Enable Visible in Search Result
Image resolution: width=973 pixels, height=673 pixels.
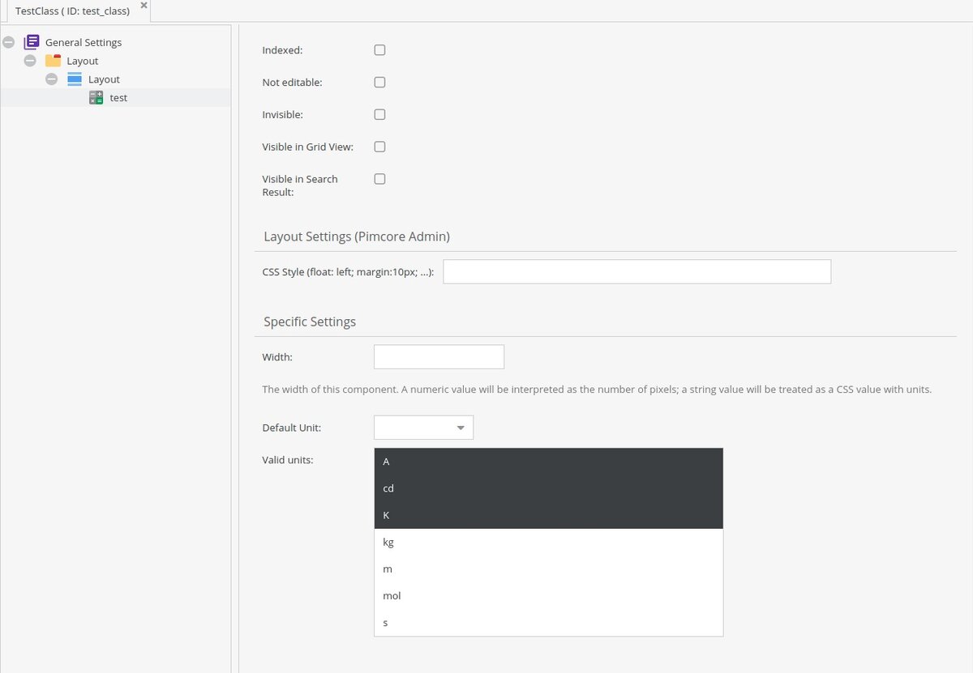tap(379, 178)
